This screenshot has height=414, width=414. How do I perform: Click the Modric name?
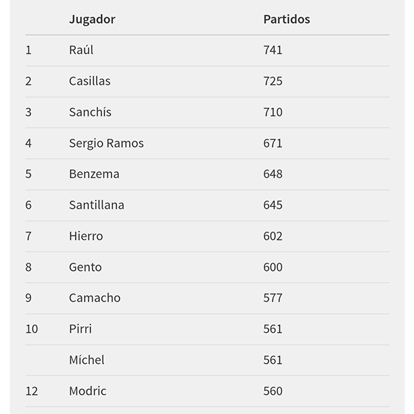(88, 391)
